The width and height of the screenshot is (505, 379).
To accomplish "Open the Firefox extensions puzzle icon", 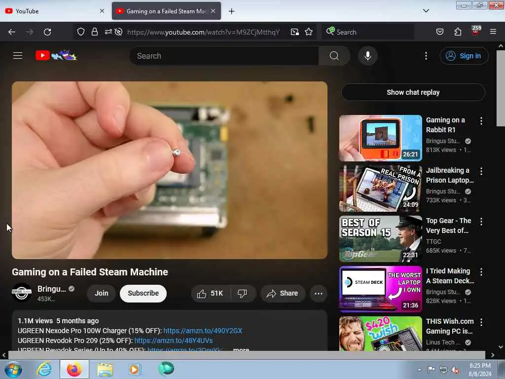I will (x=458, y=32).
